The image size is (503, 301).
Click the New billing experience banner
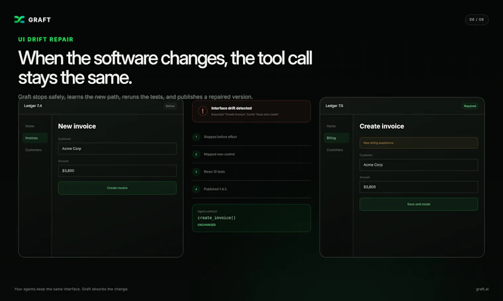click(419, 143)
